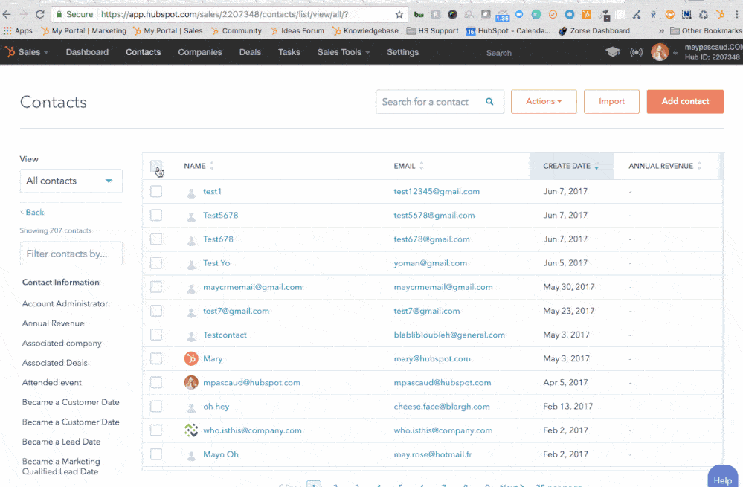Click the who.isthis@company.com avatar icon
The height and width of the screenshot is (487, 743).
point(190,430)
